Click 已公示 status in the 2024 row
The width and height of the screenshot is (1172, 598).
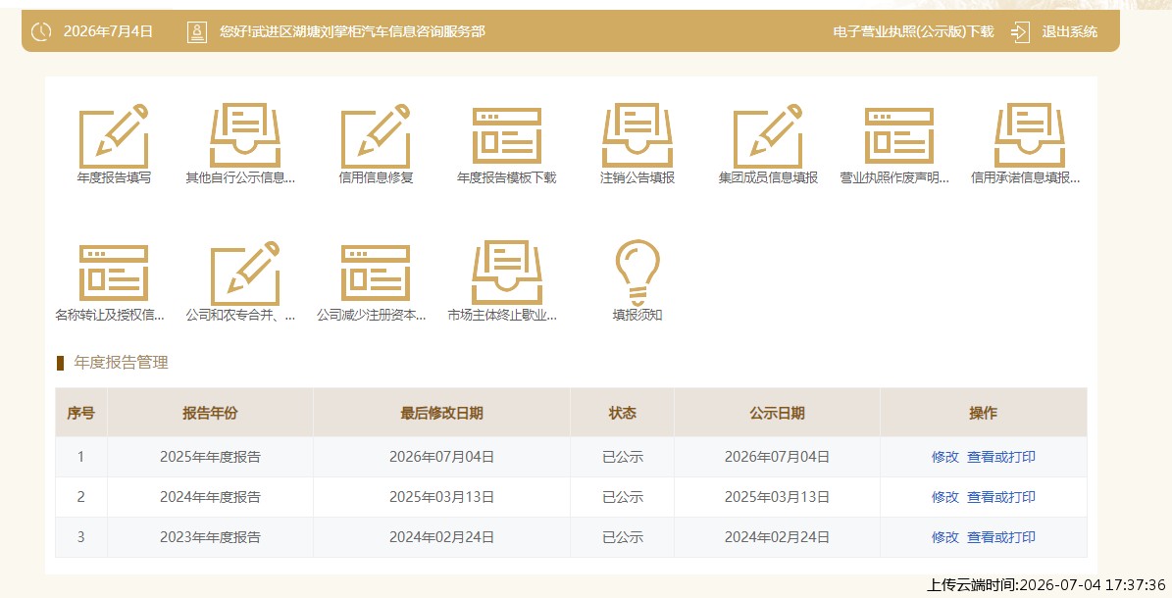pos(623,497)
